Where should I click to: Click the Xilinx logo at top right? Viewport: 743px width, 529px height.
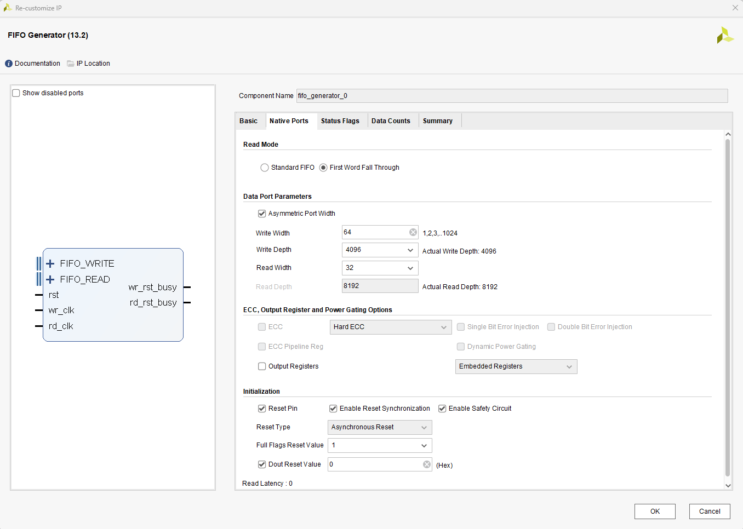point(725,36)
